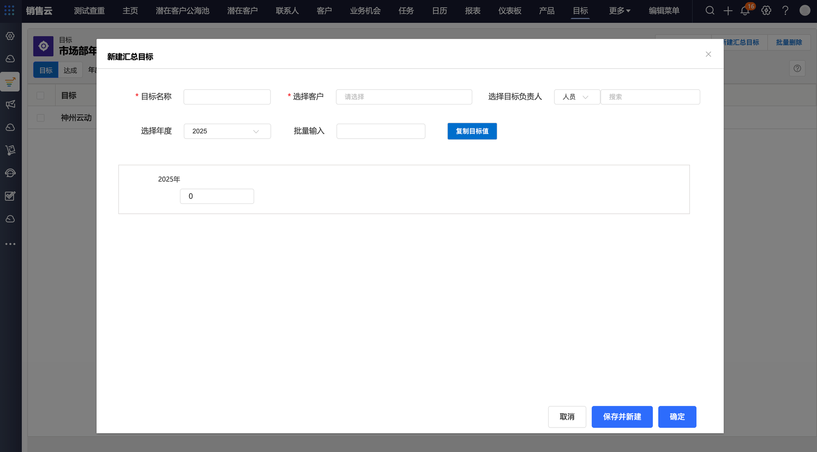Screen dimensions: 817x452
Task: Click the 保存并新建 button
Action: click(x=622, y=417)
